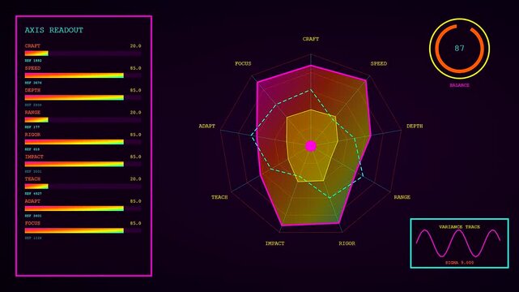Click the 85.0 value in SPEED row
519x292 pixels.
135,68
